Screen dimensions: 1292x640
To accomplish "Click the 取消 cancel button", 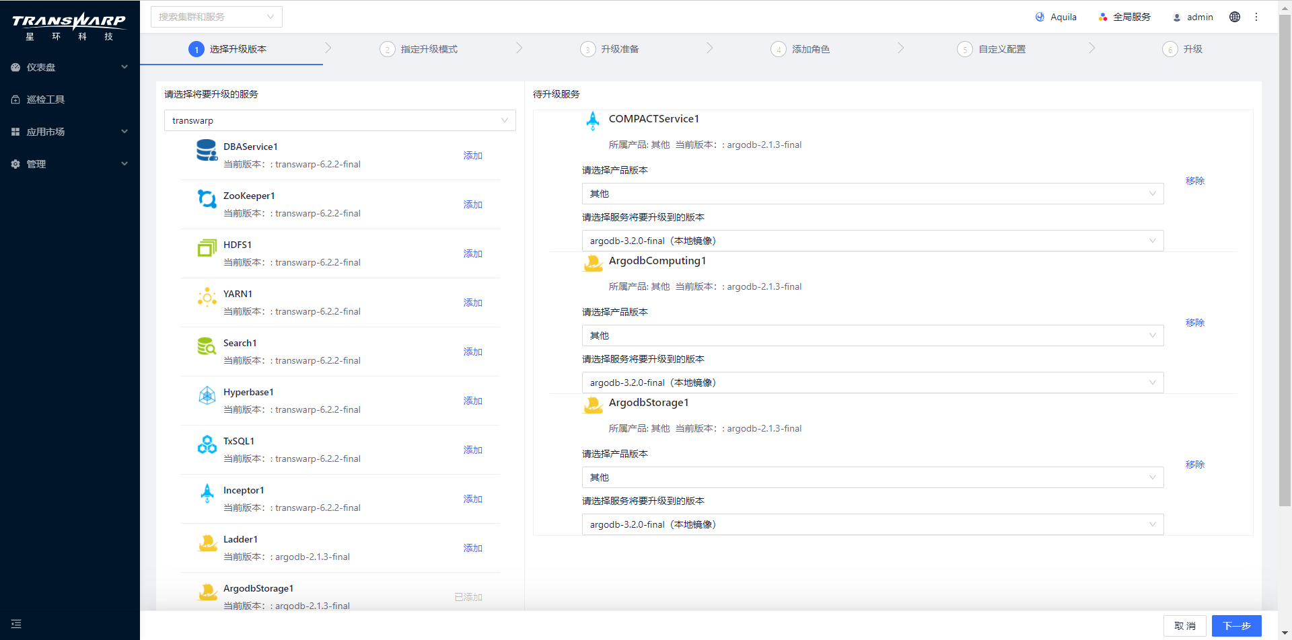I will pyautogui.click(x=1185, y=626).
